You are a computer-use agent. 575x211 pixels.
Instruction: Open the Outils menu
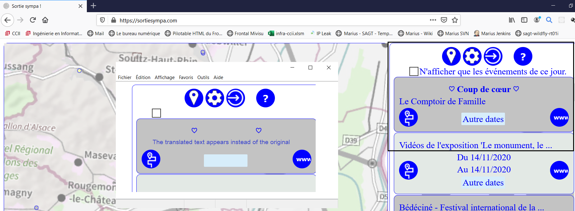point(203,77)
